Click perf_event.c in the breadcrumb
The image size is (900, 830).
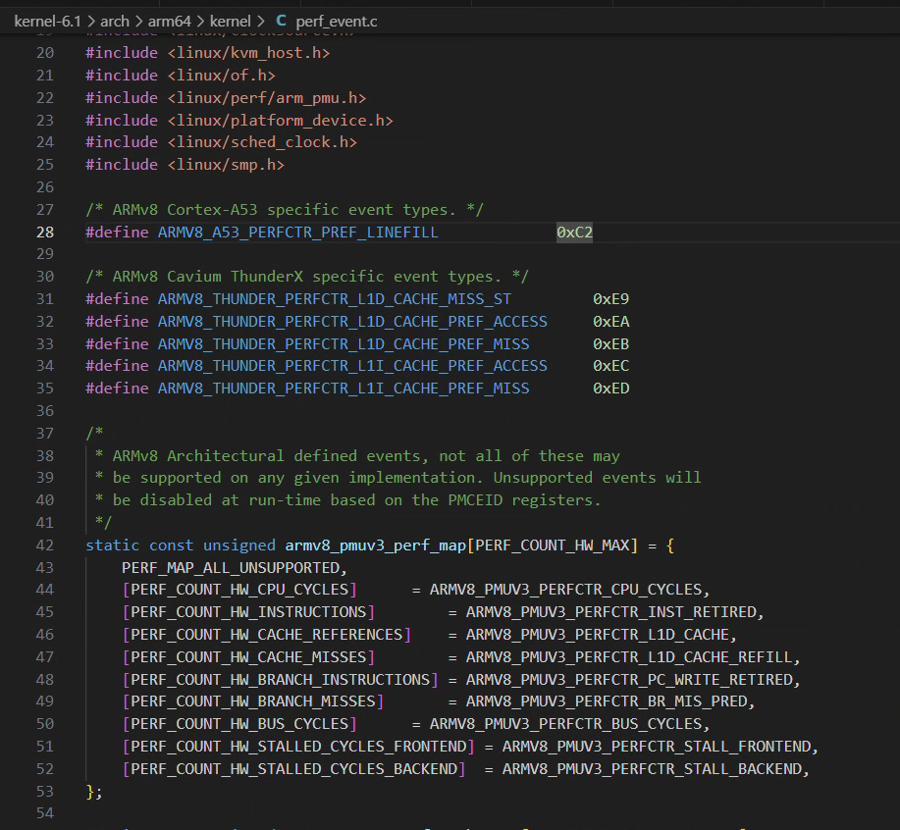340,20
